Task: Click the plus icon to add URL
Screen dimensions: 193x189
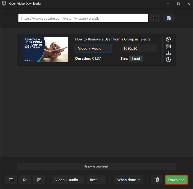Action: tap(154, 18)
